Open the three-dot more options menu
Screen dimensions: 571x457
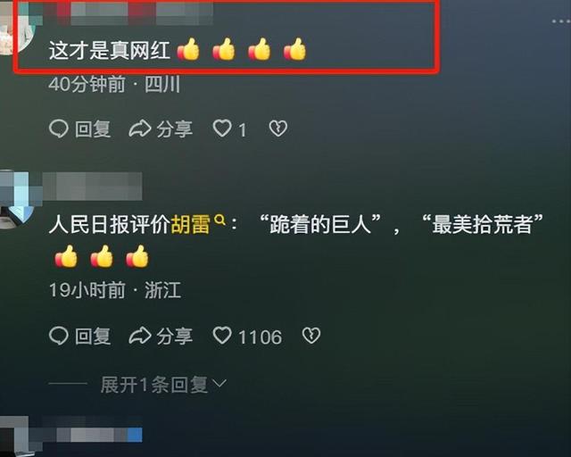[561, 21]
